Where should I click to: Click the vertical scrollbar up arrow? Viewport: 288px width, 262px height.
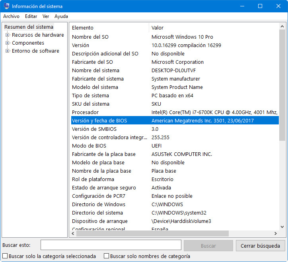(282, 26)
